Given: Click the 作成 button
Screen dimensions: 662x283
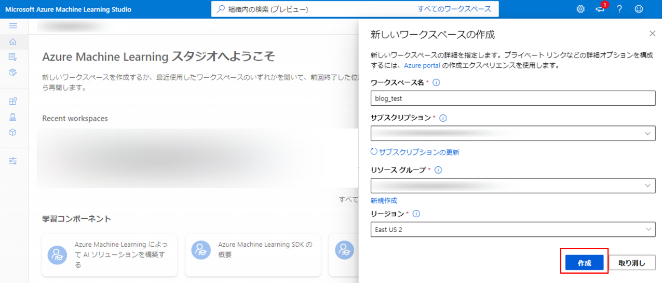Looking at the screenshot, I should click(585, 263).
